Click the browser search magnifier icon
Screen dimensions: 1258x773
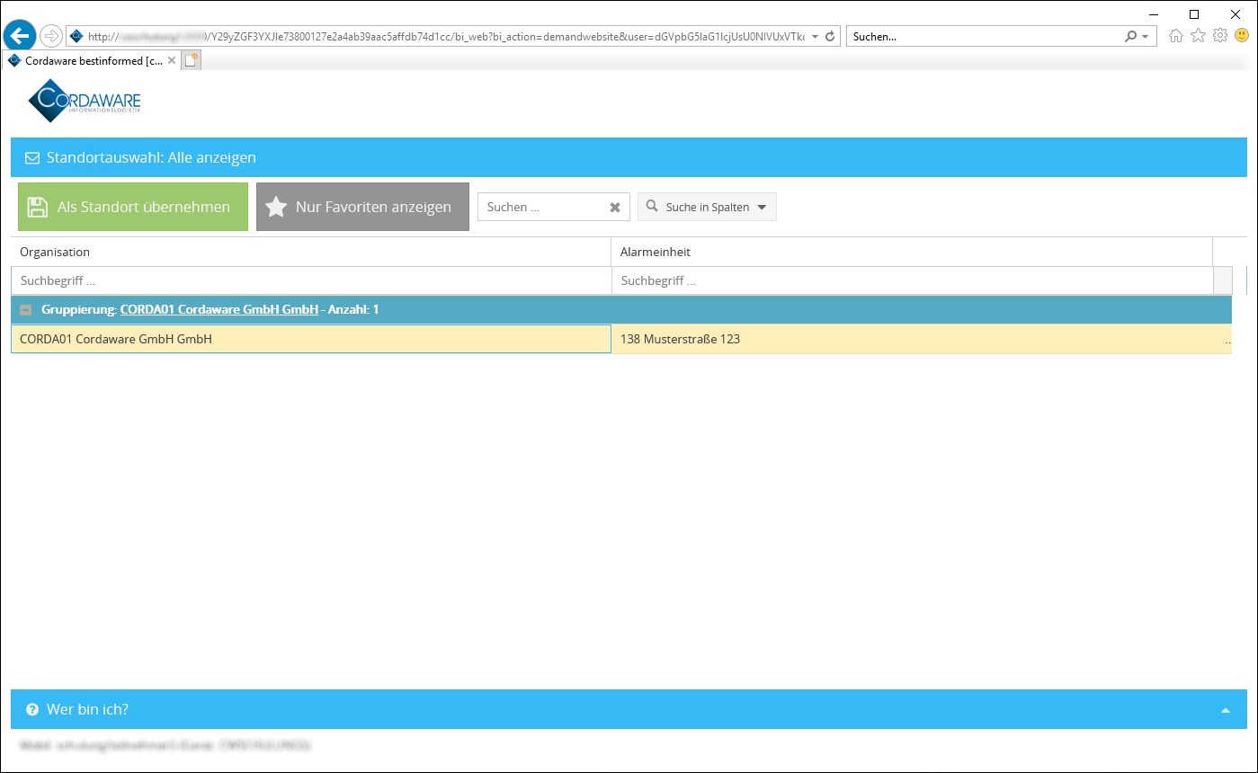tap(1131, 37)
